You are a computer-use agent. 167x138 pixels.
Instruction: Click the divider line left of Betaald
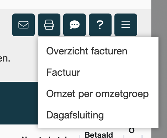tap(80, 136)
